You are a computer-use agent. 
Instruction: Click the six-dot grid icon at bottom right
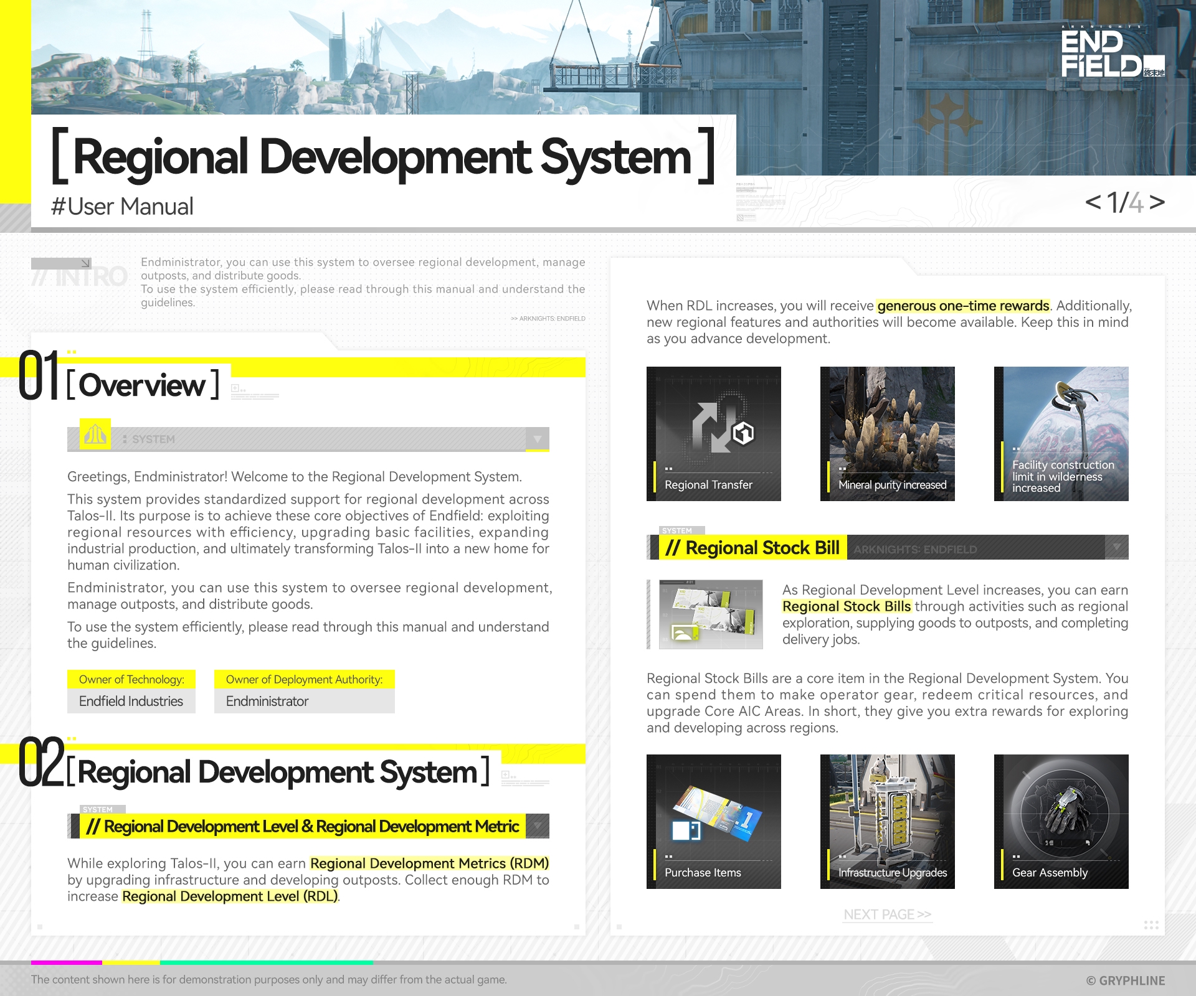point(1151,925)
